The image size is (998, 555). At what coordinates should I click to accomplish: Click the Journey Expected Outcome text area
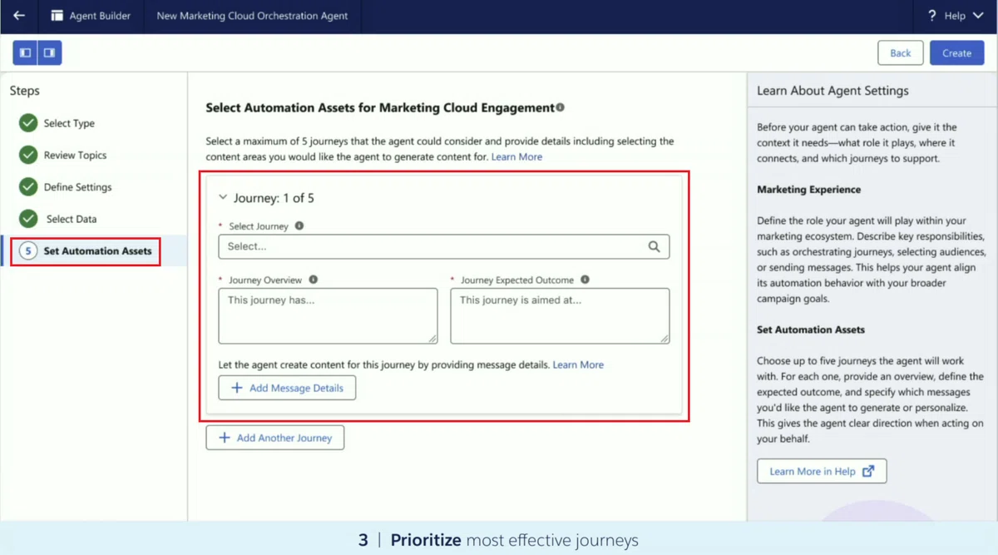[560, 316]
